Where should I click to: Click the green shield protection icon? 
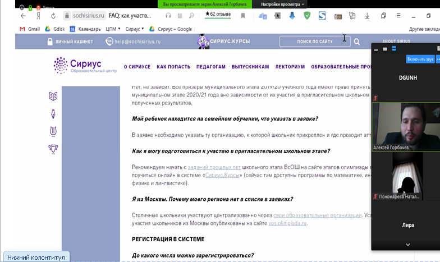click(307, 16)
